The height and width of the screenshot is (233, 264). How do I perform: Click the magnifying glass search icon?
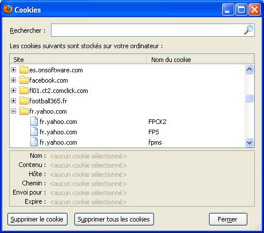(x=249, y=30)
